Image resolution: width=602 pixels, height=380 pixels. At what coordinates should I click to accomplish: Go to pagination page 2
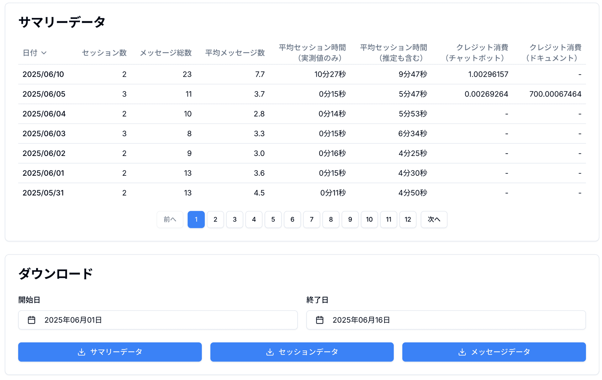(215, 219)
